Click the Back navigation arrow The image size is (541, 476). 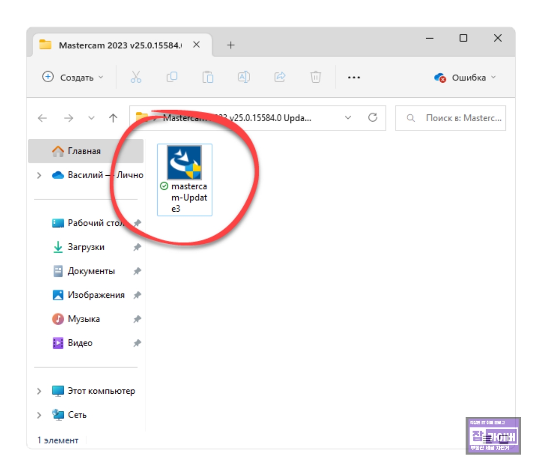(x=42, y=118)
